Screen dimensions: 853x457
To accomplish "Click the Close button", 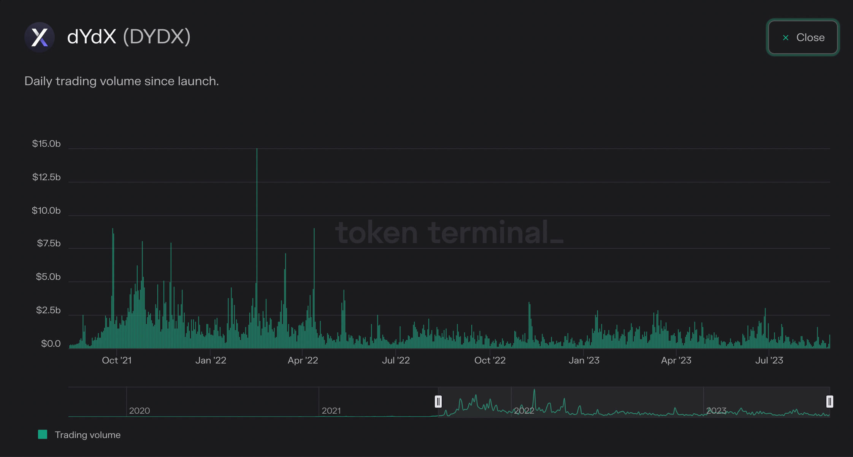I will click(803, 37).
